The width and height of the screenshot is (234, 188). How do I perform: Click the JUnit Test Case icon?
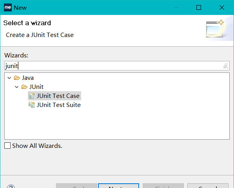(32, 96)
